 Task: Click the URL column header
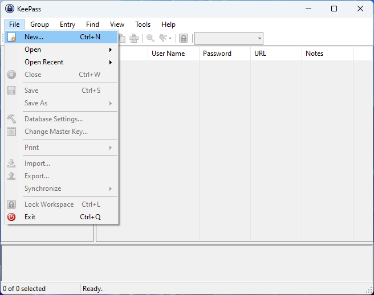(276, 54)
